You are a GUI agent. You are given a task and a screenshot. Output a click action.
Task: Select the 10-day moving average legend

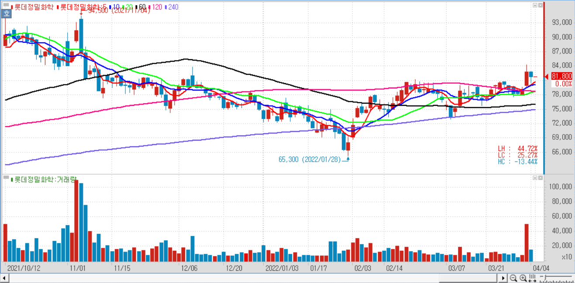(114, 7)
